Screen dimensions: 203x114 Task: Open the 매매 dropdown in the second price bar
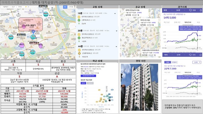[x=168, y=55]
